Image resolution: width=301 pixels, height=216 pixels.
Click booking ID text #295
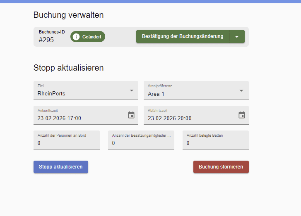click(x=46, y=40)
